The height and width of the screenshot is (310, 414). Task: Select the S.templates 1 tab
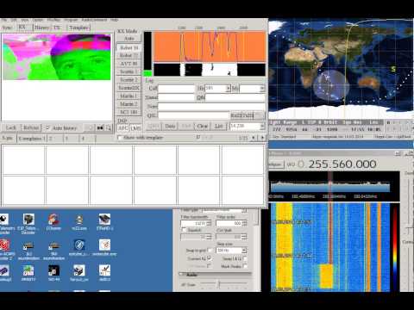(32, 139)
